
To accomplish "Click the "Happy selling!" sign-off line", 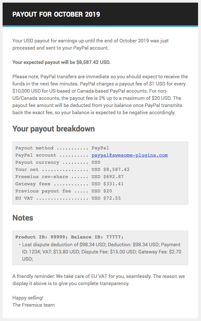I will click(28, 298).
